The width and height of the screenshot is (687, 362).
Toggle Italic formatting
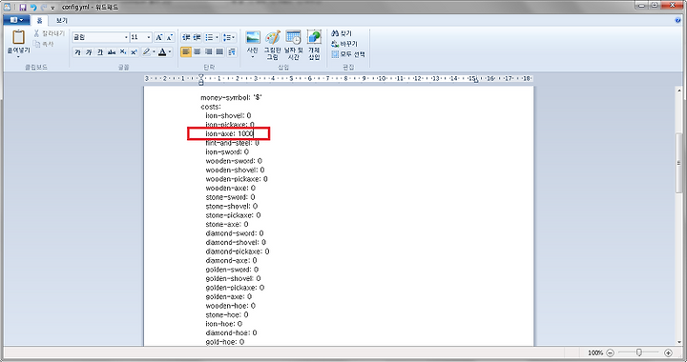[89, 52]
